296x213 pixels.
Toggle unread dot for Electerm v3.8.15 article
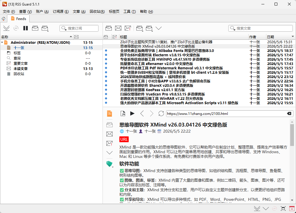(x=106, y=55)
